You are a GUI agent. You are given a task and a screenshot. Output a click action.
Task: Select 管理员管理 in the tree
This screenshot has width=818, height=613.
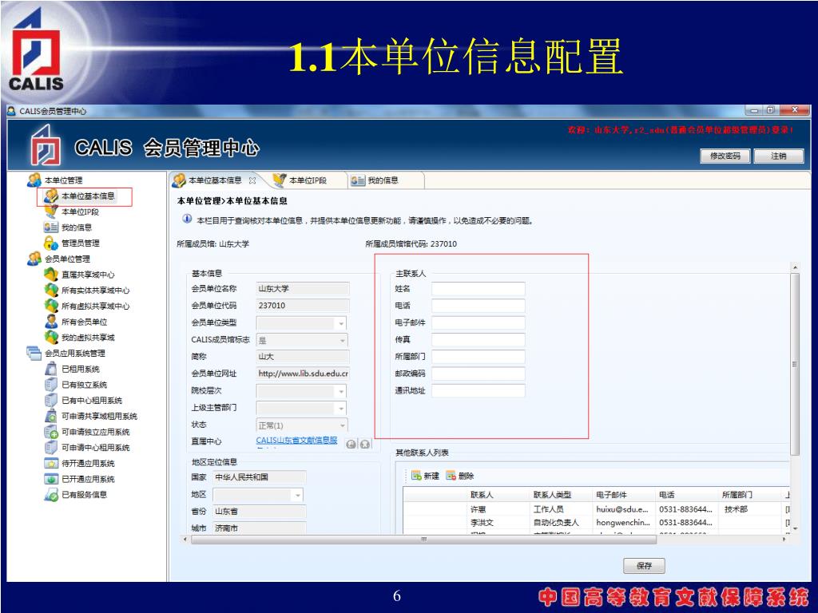click(x=81, y=243)
